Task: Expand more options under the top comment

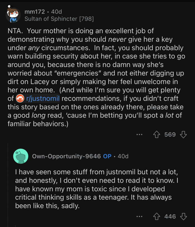Action: click(139, 135)
